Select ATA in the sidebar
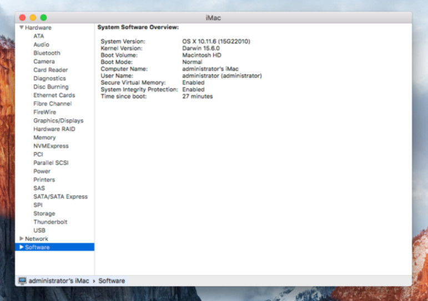The image size is (428, 301). [x=39, y=36]
